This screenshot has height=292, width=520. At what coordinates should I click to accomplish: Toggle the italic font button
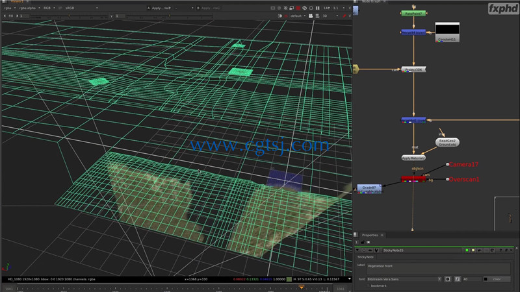click(x=458, y=279)
